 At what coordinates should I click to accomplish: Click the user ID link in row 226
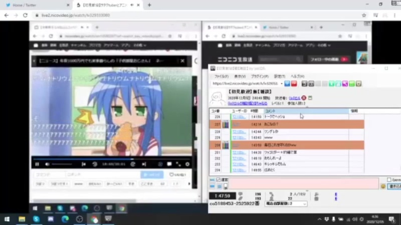click(239, 117)
